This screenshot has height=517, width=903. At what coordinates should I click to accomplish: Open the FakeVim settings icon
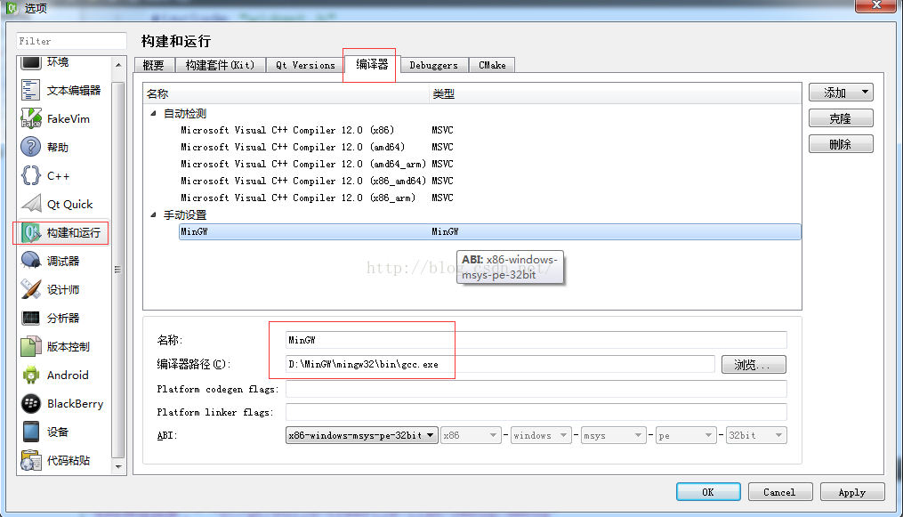pyautogui.click(x=30, y=118)
